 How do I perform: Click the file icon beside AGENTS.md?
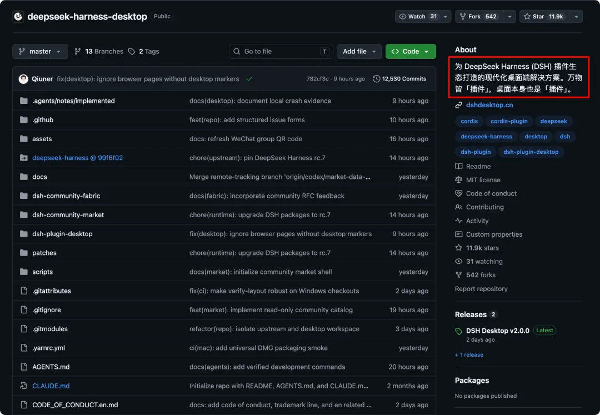24,367
